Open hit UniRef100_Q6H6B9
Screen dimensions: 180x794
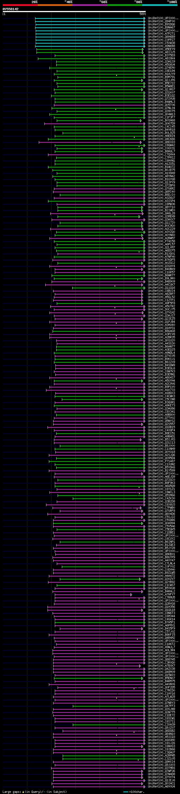tap(161, 37)
